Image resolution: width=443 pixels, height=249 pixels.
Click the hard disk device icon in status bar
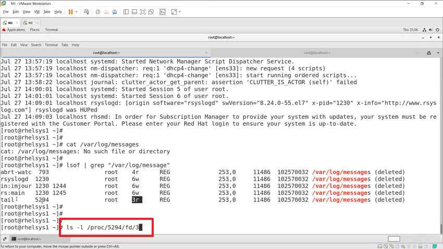click(x=380, y=246)
